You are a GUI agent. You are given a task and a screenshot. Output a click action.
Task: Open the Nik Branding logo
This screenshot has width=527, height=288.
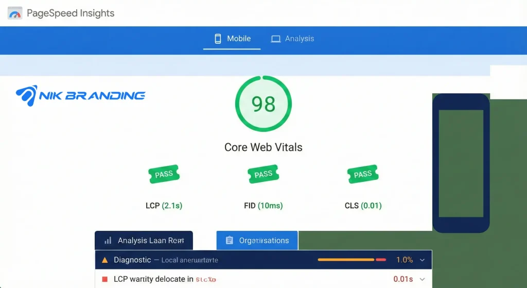(x=81, y=95)
